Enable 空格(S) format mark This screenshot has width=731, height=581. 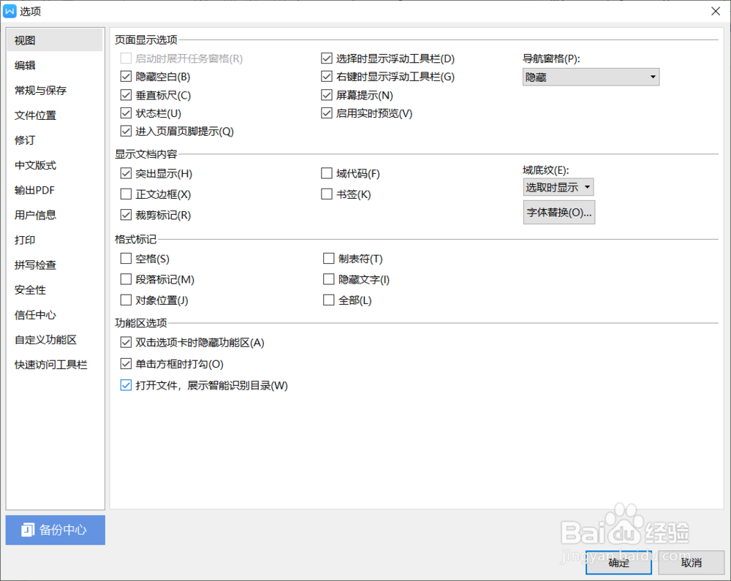click(126, 258)
